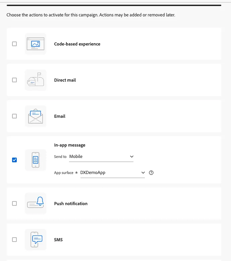This screenshot has height=261, width=231.
Task: Click the Code-based experience browser icon
Action: [36, 44]
